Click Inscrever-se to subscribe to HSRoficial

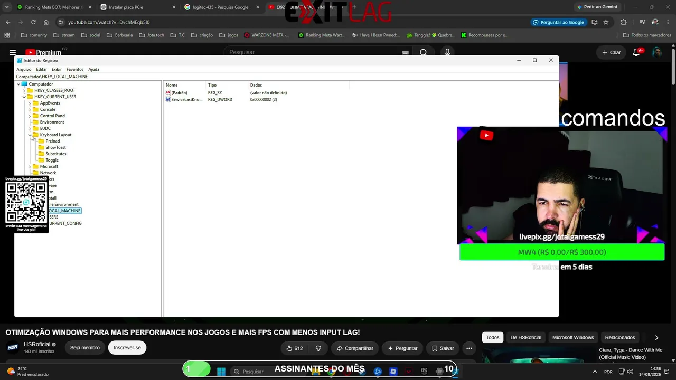(127, 348)
